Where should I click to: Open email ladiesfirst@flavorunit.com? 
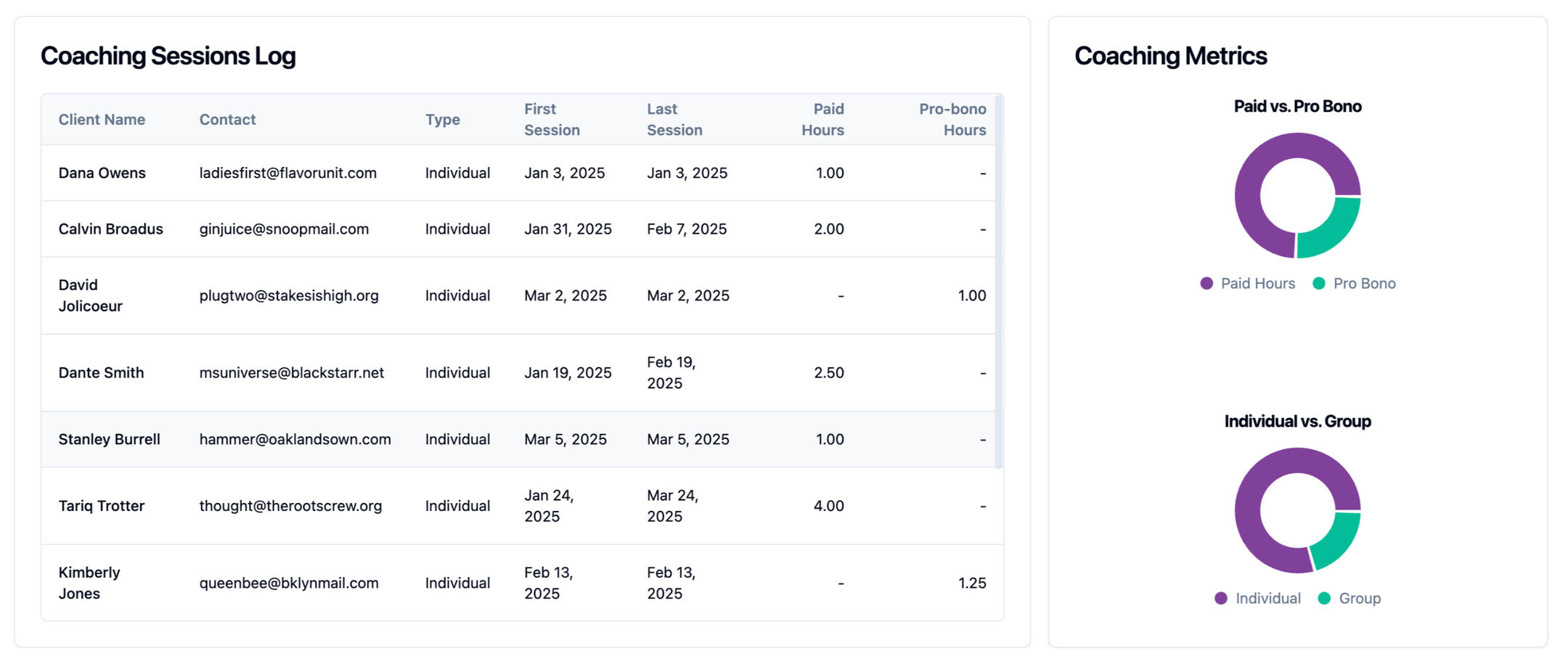pyautogui.click(x=288, y=173)
